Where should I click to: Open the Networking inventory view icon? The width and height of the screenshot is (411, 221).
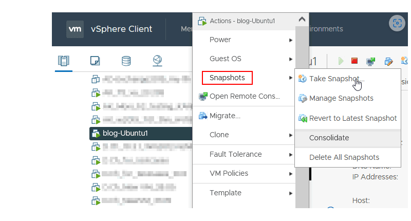pyautogui.click(x=157, y=61)
